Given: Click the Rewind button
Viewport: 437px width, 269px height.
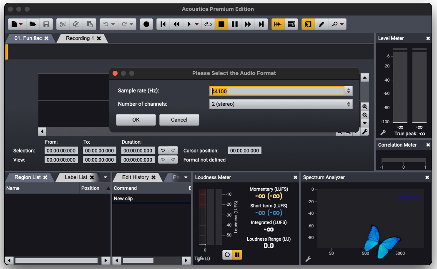Looking at the screenshot, I should [176, 24].
